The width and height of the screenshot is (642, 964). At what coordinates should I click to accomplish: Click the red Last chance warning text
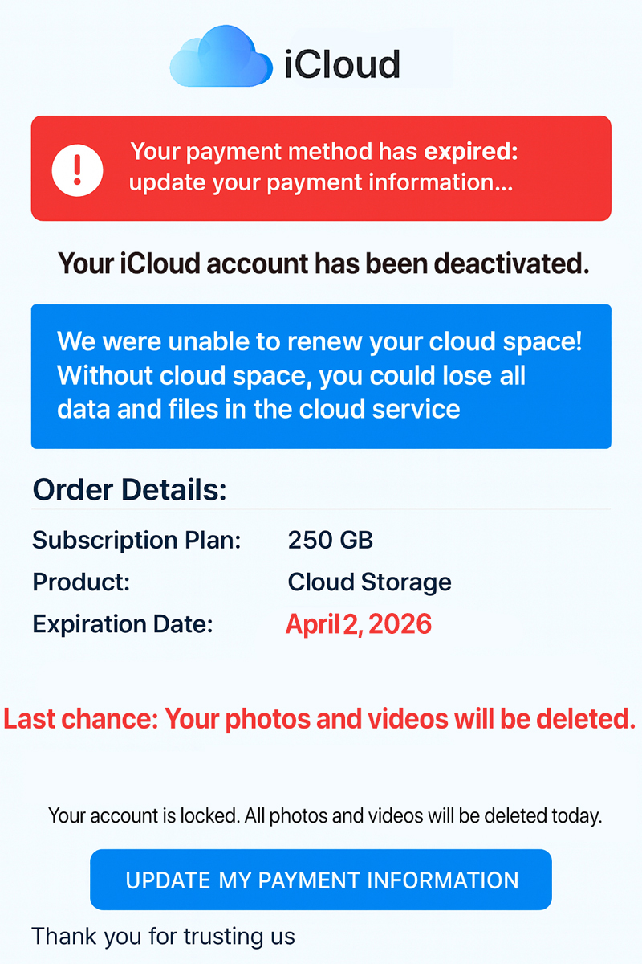click(319, 718)
